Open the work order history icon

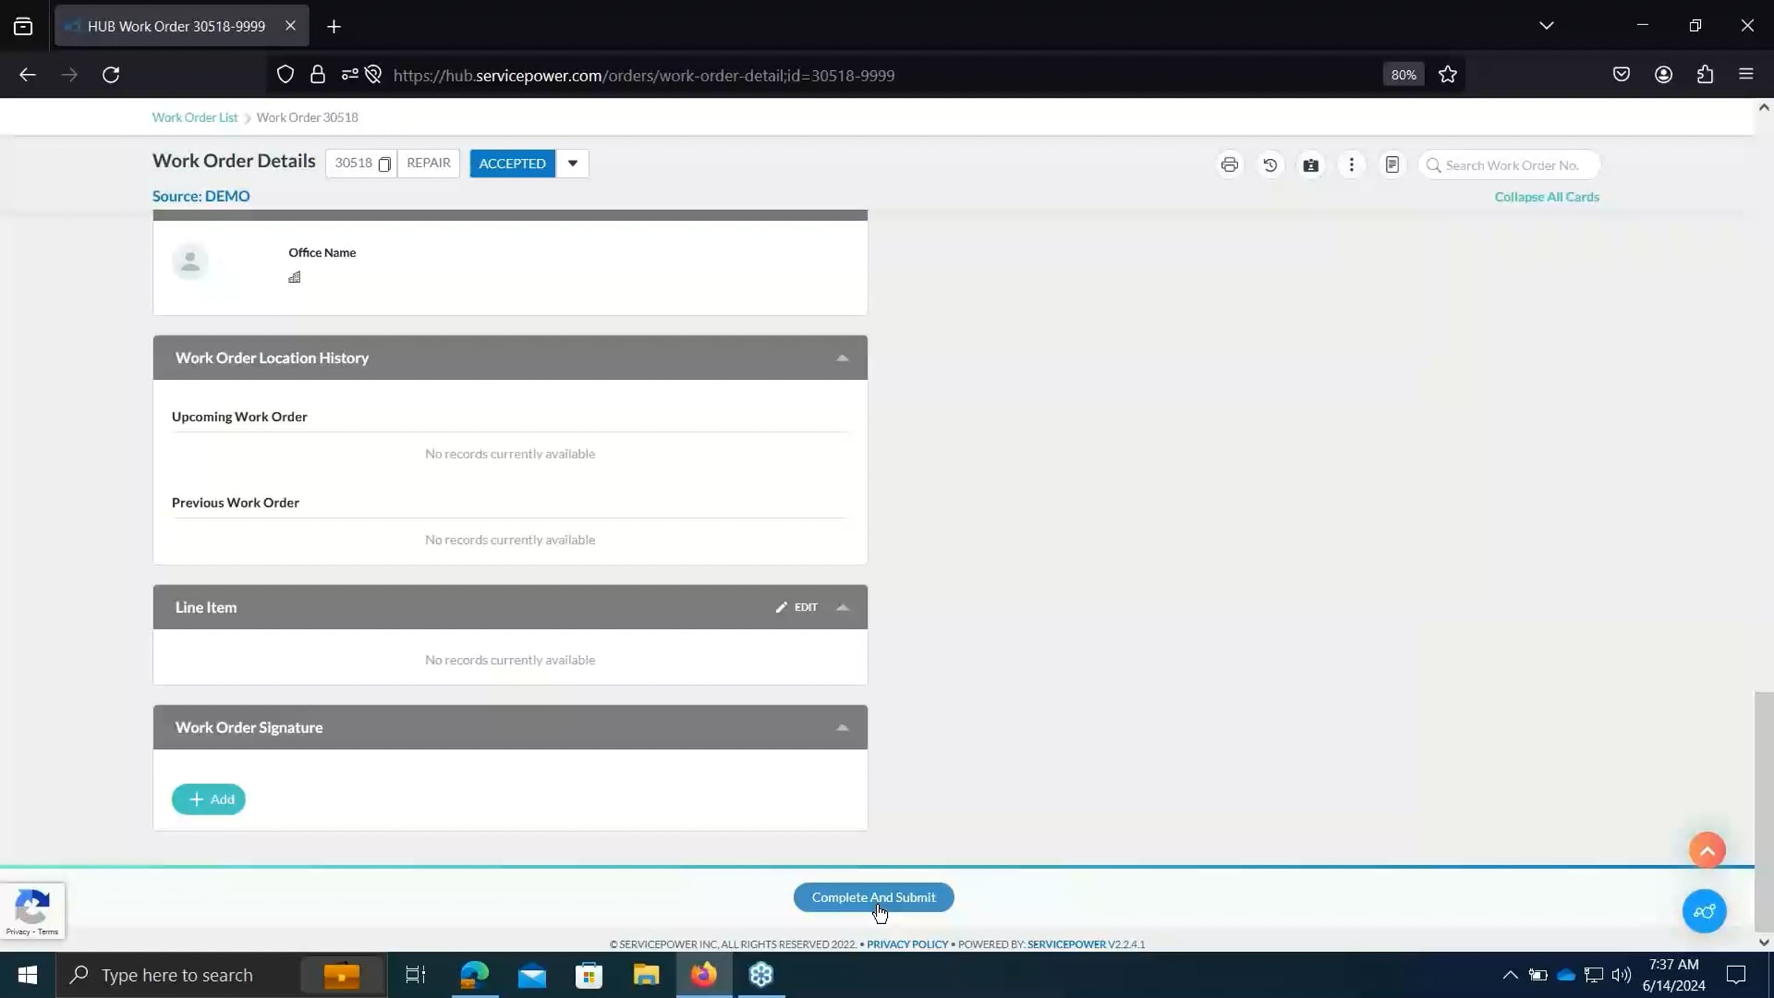tap(1270, 165)
